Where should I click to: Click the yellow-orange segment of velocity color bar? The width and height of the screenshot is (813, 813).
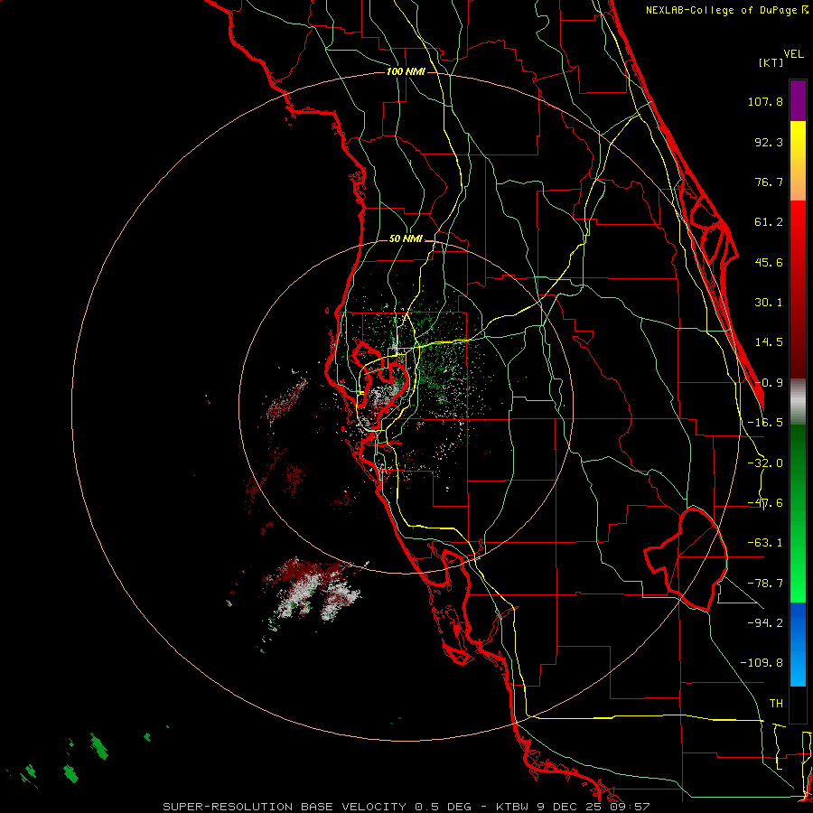[798, 161]
